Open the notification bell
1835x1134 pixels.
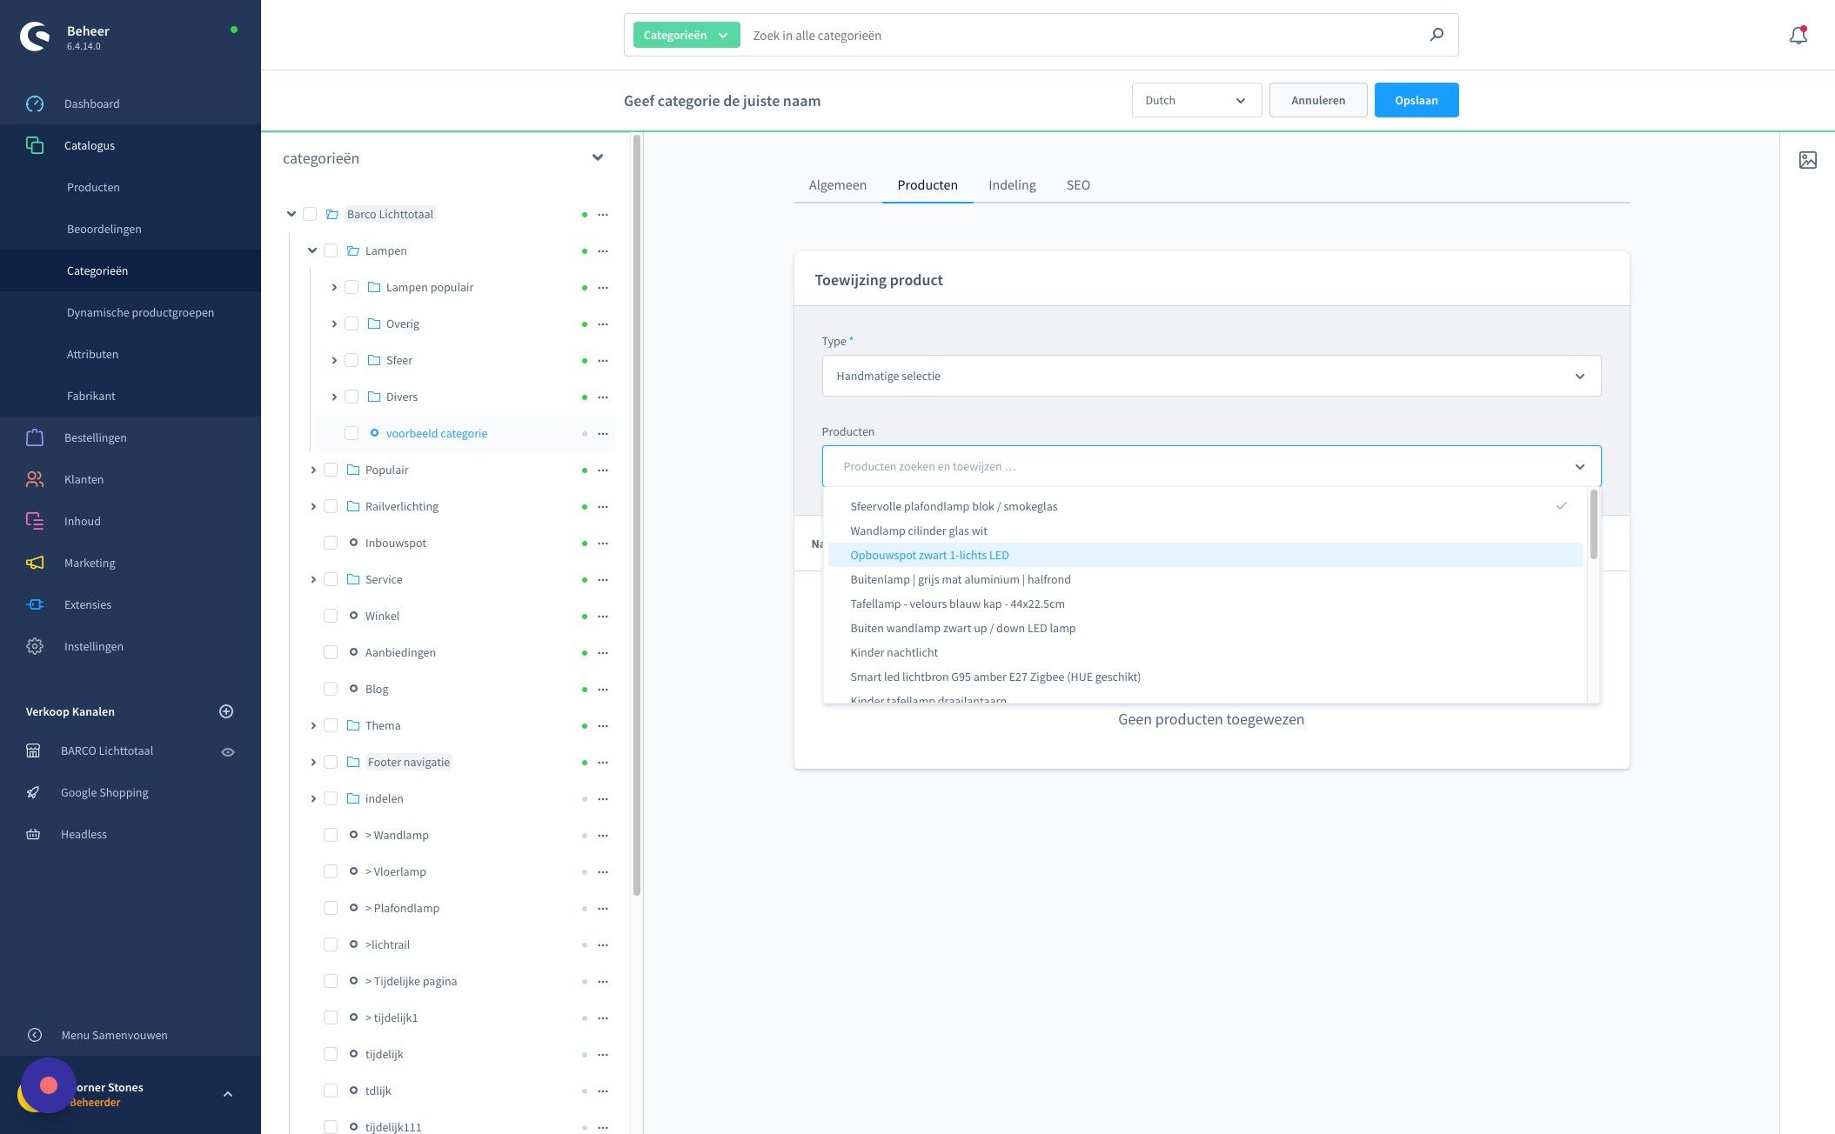1798,35
